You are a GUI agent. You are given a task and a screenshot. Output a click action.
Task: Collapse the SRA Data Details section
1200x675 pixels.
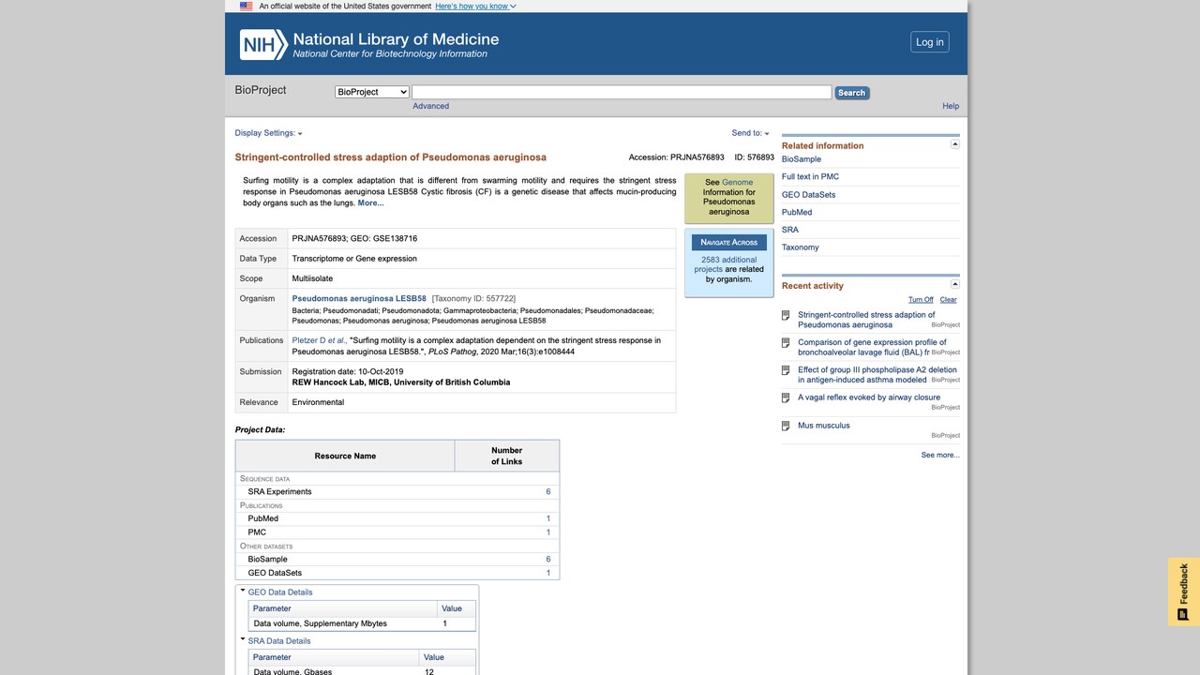tap(243, 639)
